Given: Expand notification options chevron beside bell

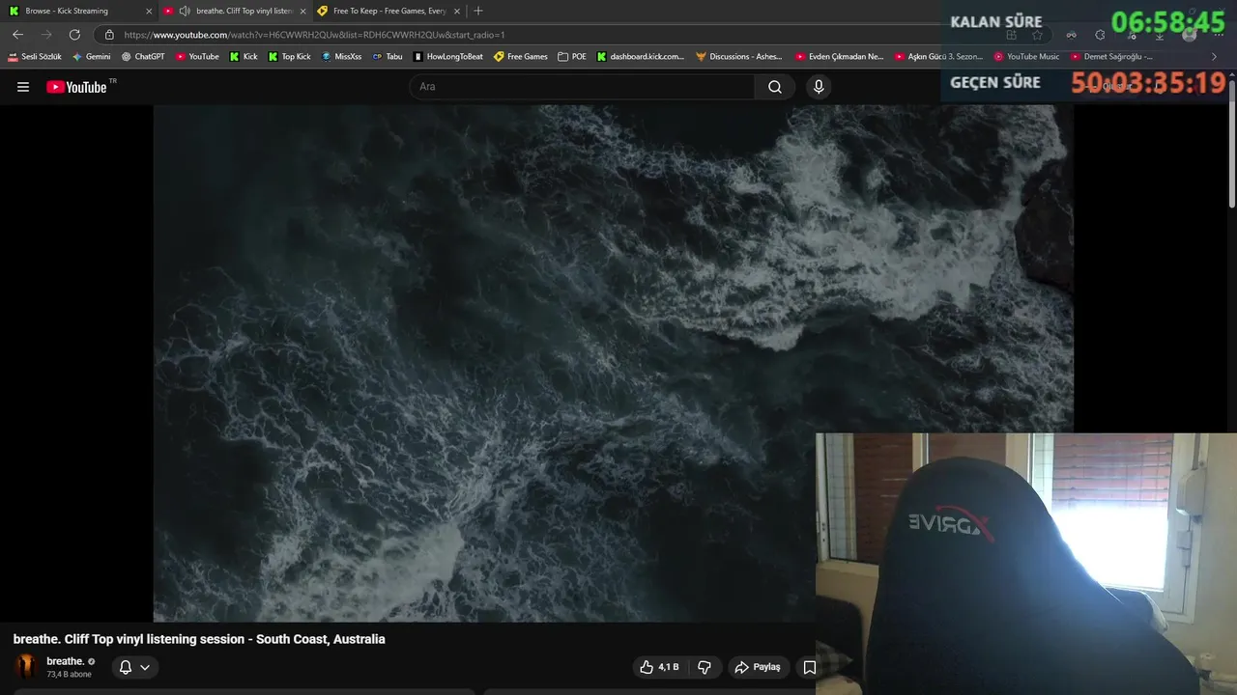Looking at the screenshot, I should click(145, 667).
